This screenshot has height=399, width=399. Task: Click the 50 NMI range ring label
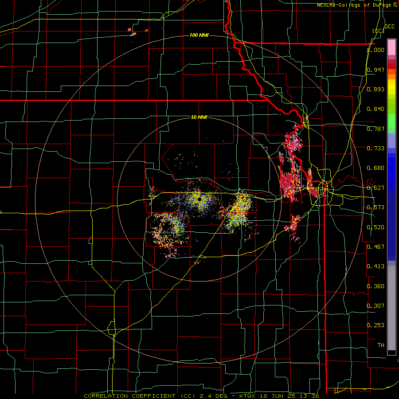coord(199,117)
